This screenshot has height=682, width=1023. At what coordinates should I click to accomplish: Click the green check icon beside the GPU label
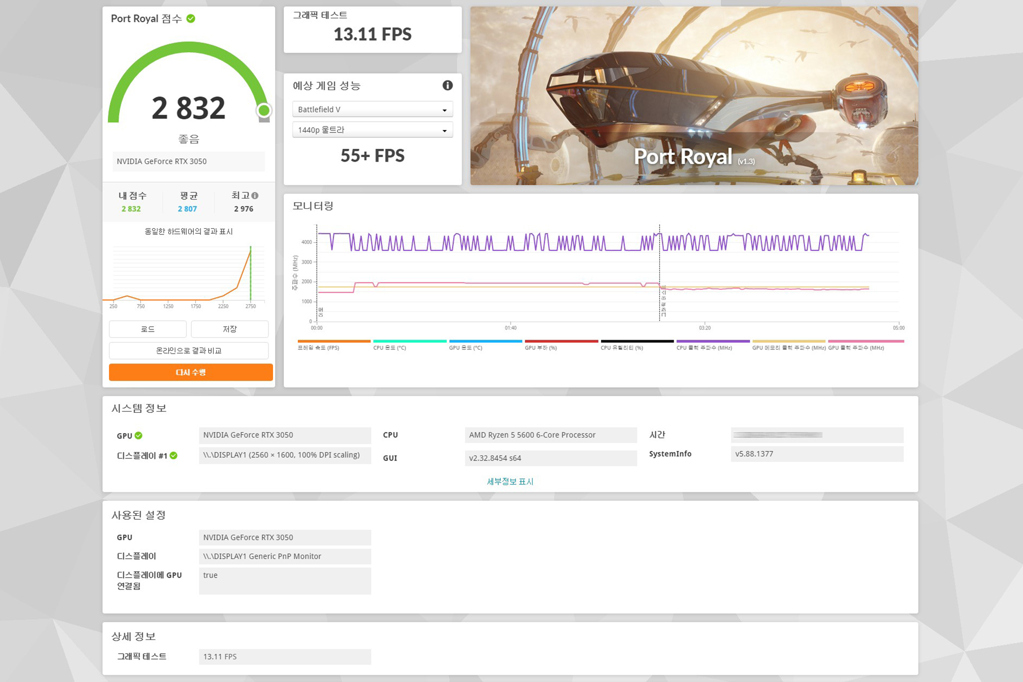pyautogui.click(x=139, y=435)
